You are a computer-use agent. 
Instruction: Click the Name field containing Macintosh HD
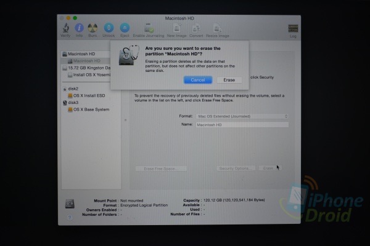click(242, 125)
